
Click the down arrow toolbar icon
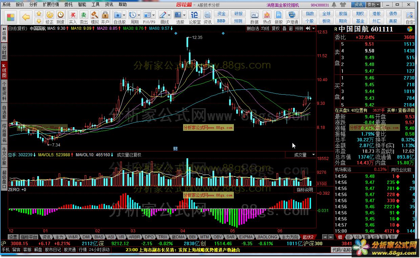coord(39,20)
